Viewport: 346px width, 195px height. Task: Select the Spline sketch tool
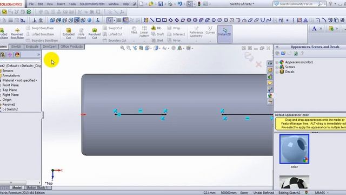[269, 21]
